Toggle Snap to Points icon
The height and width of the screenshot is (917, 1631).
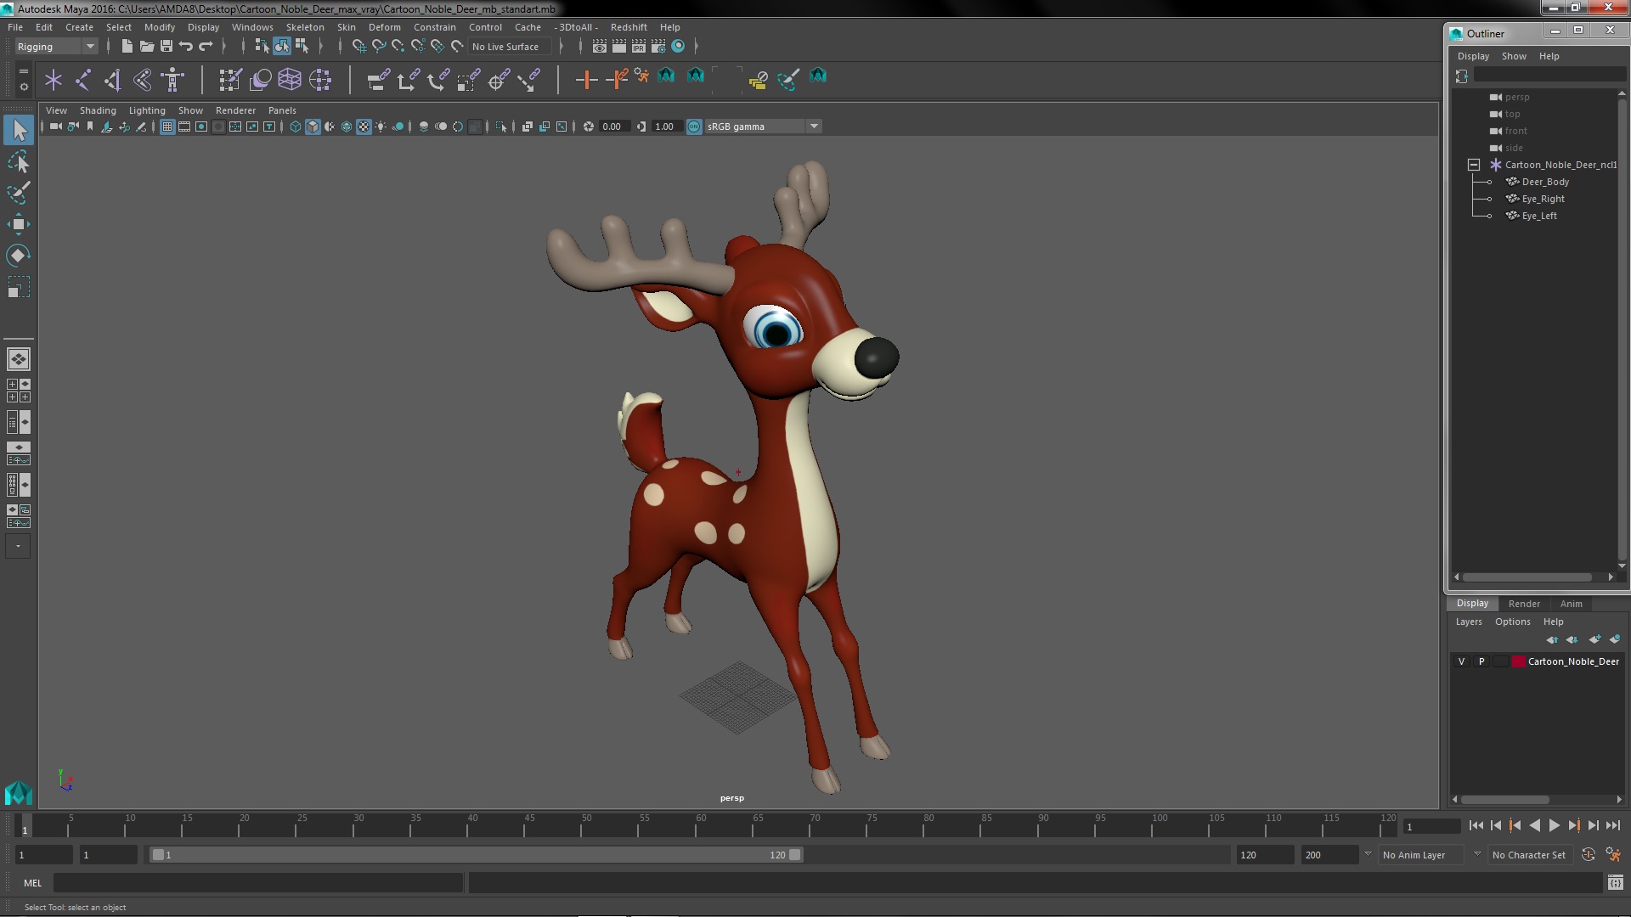pyautogui.click(x=398, y=46)
